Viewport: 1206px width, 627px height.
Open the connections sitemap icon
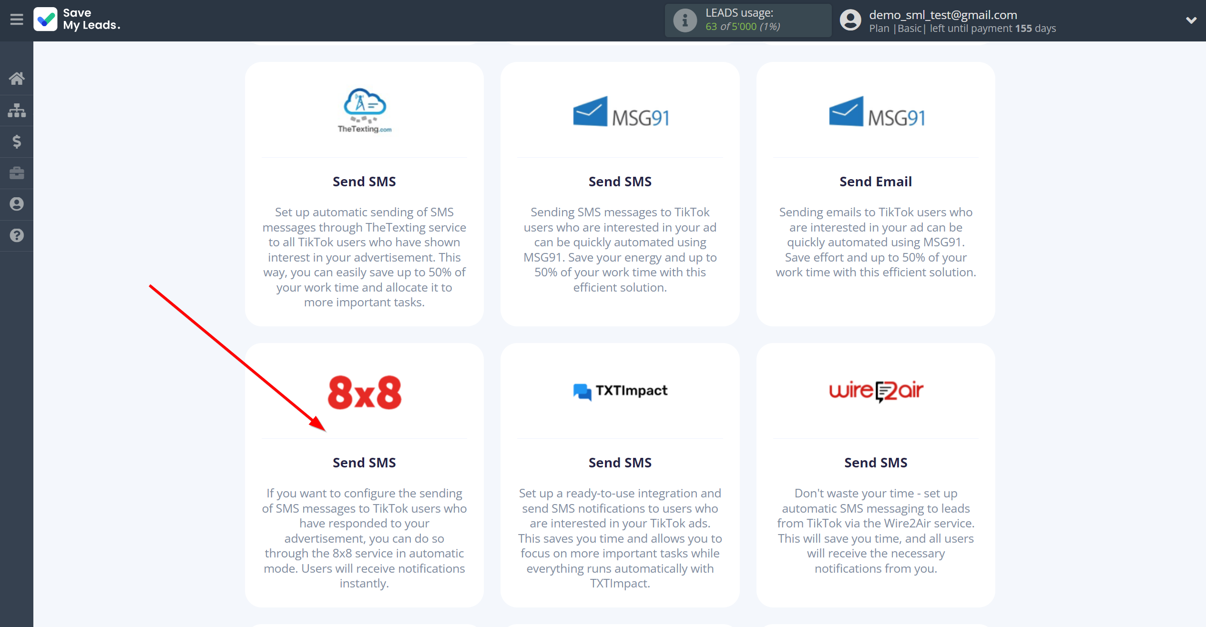17,110
